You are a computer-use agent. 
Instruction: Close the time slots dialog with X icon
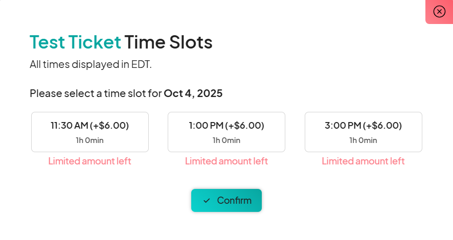(x=439, y=12)
